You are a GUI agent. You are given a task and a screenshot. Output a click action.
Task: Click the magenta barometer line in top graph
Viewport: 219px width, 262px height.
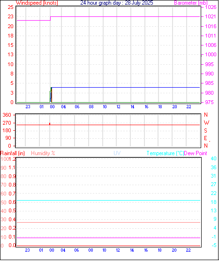coord(125,17)
